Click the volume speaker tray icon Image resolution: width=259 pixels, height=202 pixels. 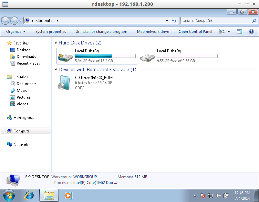point(218,196)
